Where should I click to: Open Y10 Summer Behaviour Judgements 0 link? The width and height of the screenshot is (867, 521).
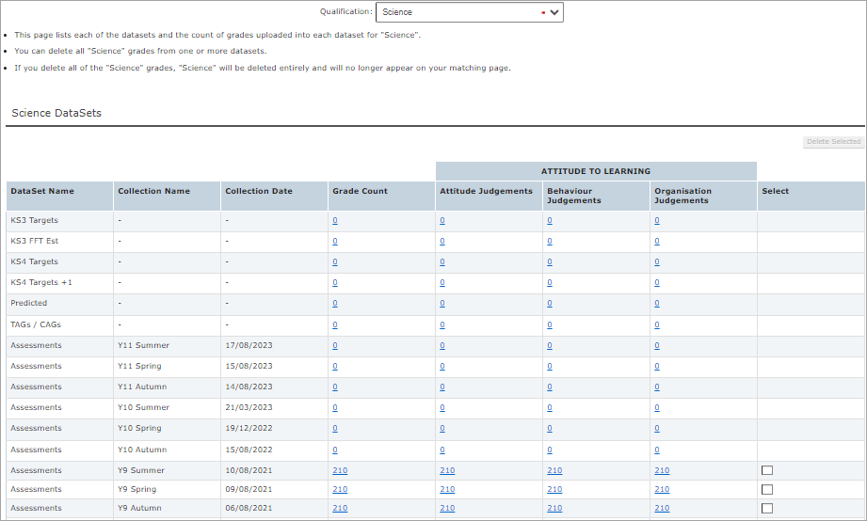(550, 407)
